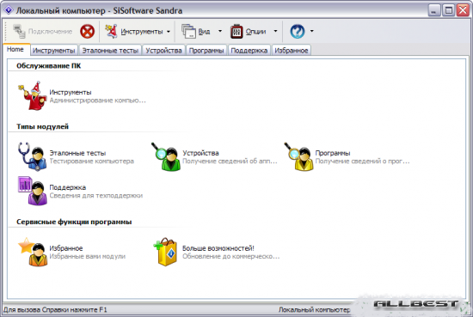Switch to the Инструменты tab
The image size is (473, 317).
click(53, 51)
